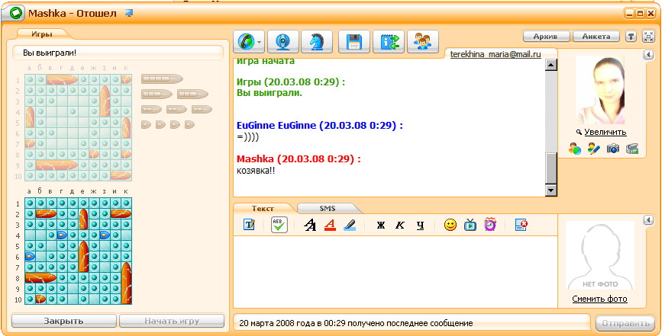Click the =)))) chat message
Viewport: 665px width, 336px height.
tap(247, 137)
